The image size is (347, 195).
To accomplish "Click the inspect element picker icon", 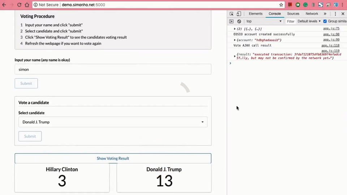I will (x=231, y=14).
